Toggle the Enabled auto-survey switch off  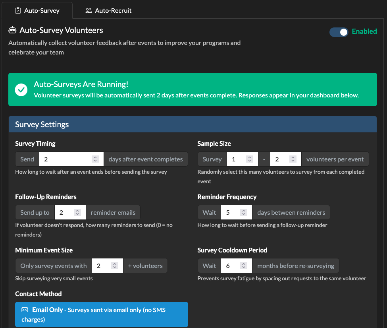(339, 32)
